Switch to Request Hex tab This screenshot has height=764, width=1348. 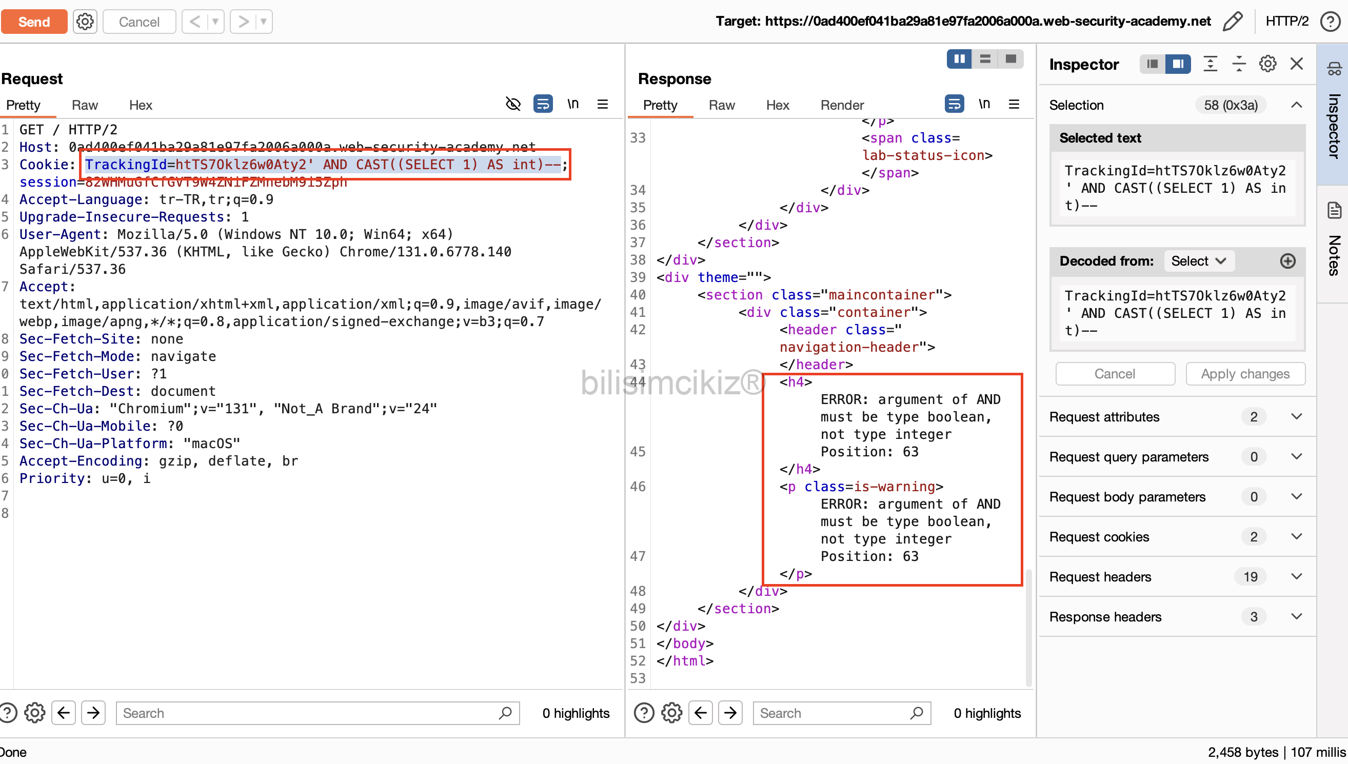[x=140, y=105]
